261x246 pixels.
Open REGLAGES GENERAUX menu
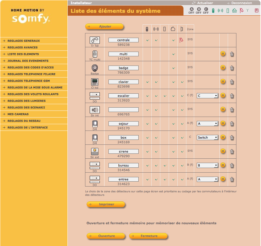click(x=24, y=41)
